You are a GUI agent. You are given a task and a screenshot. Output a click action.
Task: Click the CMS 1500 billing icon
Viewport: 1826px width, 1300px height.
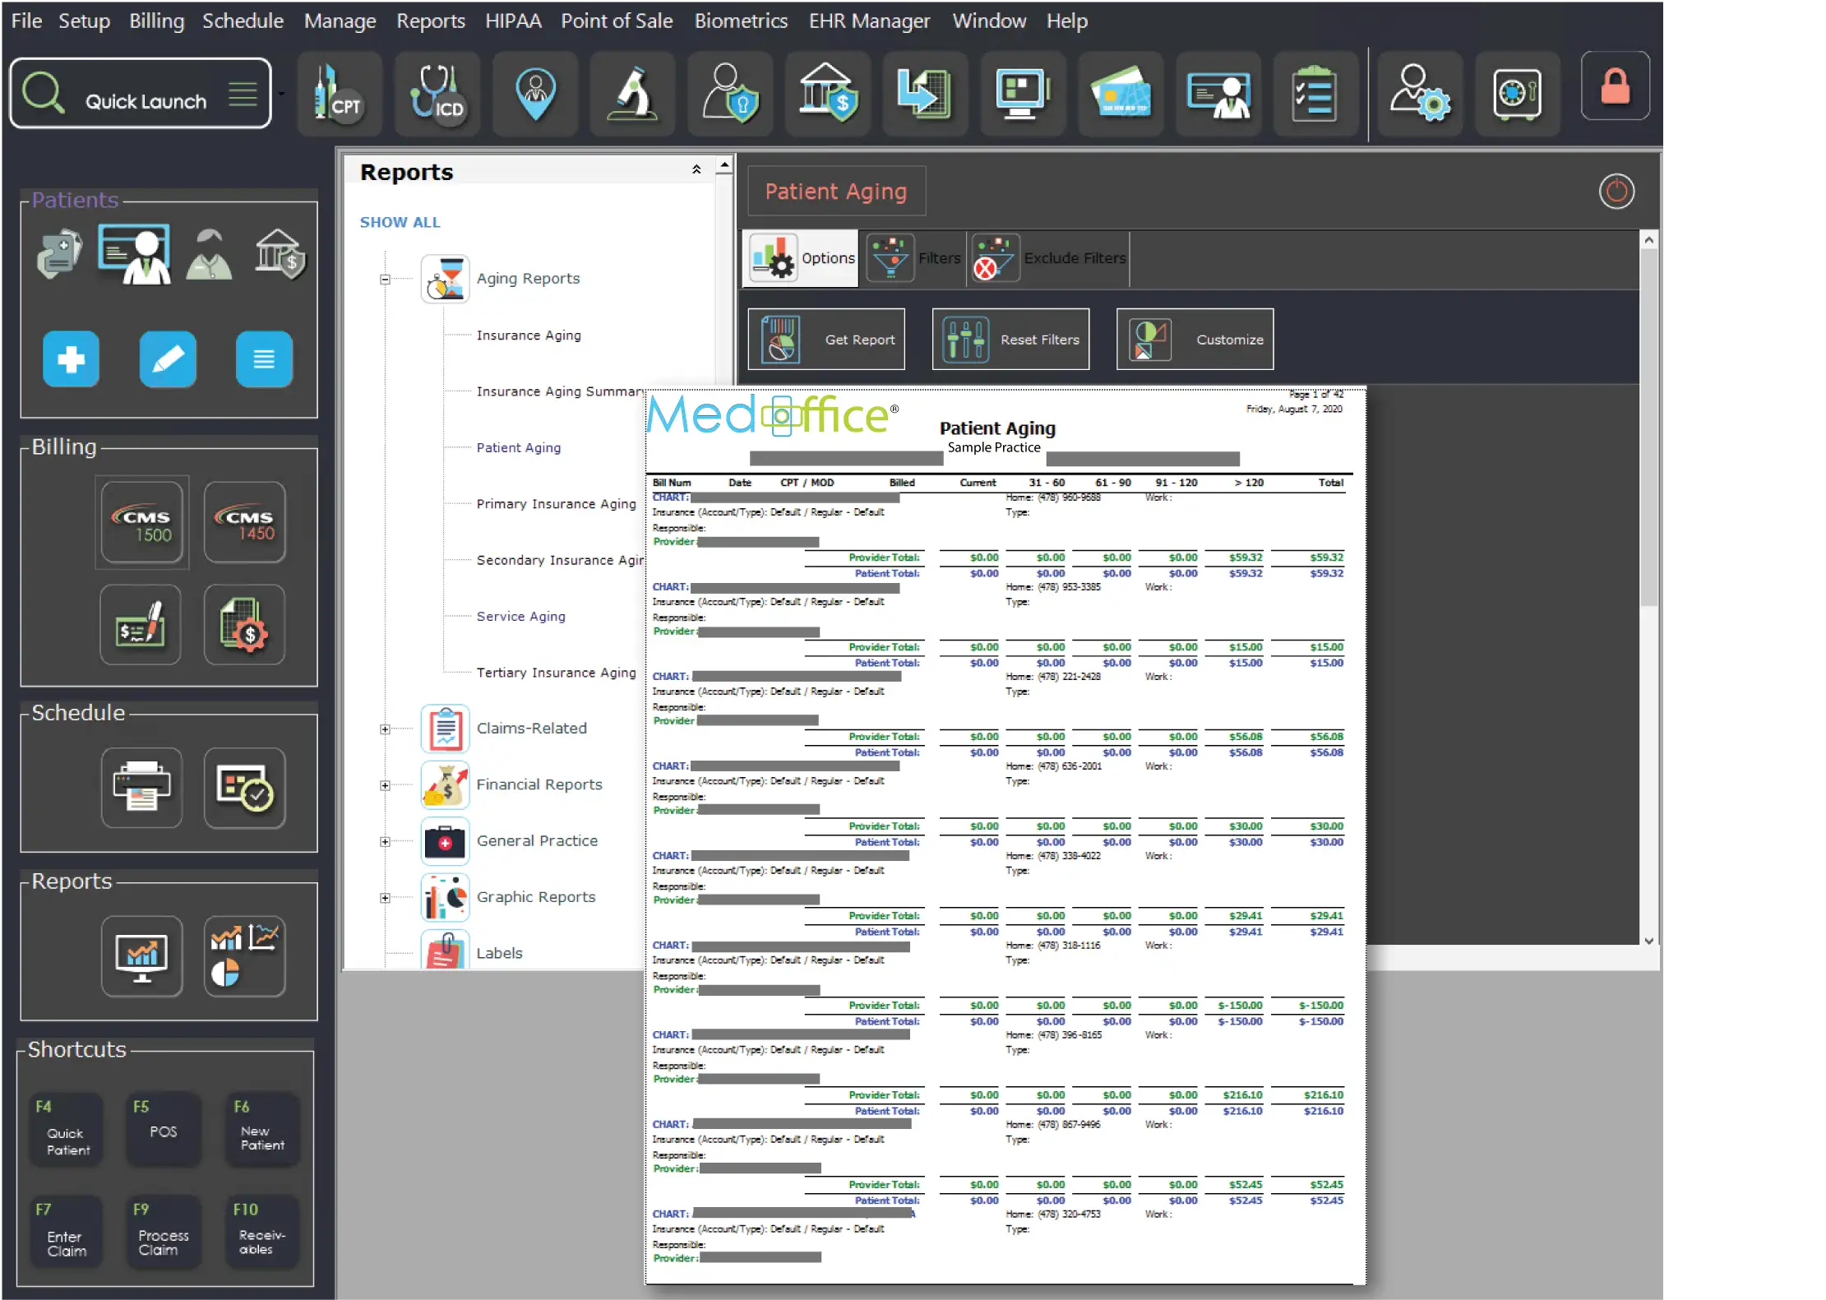click(141, 522)
